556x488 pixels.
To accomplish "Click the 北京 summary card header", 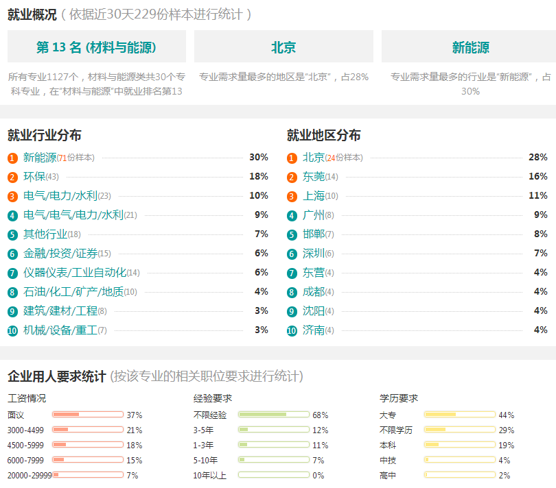I will (x=283, y=47).
